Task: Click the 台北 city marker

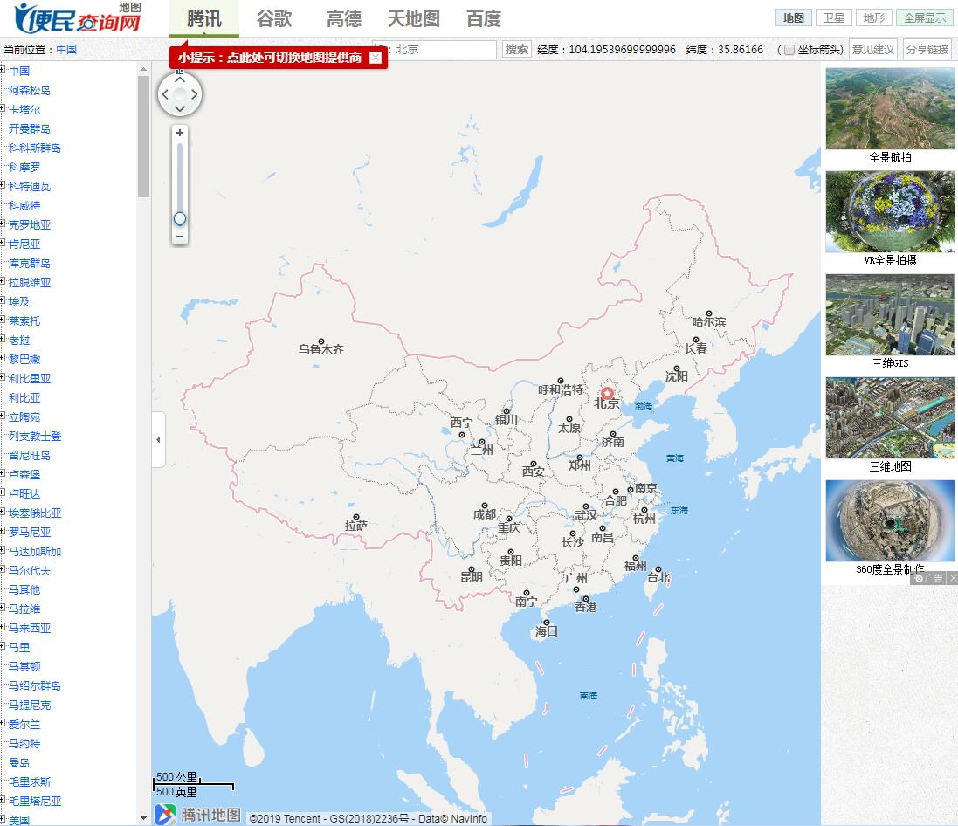Action: tap(658, 568)
